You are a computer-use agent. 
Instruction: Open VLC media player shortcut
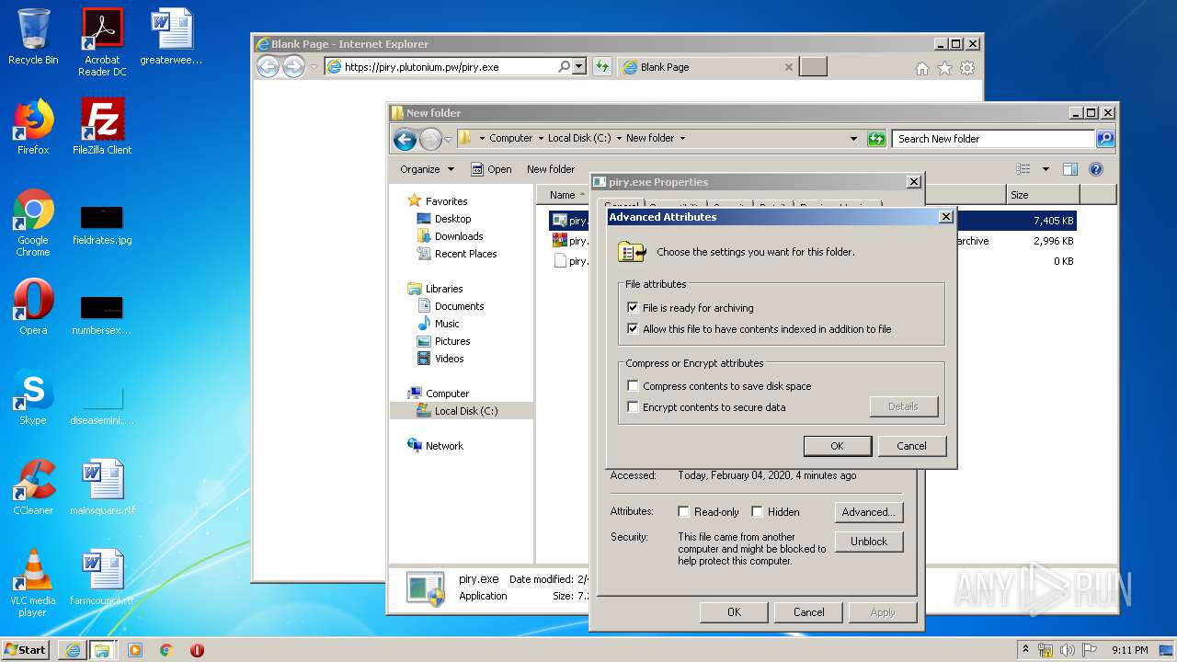[x=33, y=583]
